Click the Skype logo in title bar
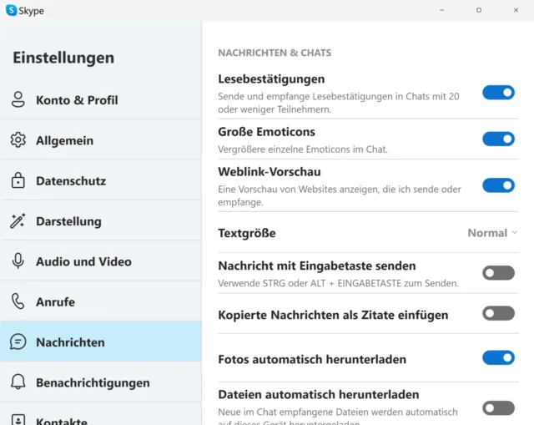The height and width of the screenshot is (425, 534). point(12,11)
